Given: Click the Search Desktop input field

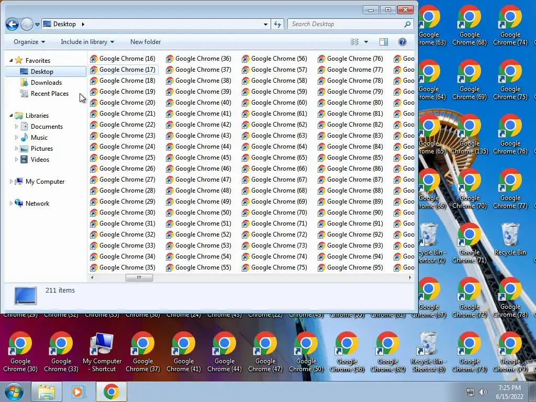Looking at the screenshot, I should (346, 24).
